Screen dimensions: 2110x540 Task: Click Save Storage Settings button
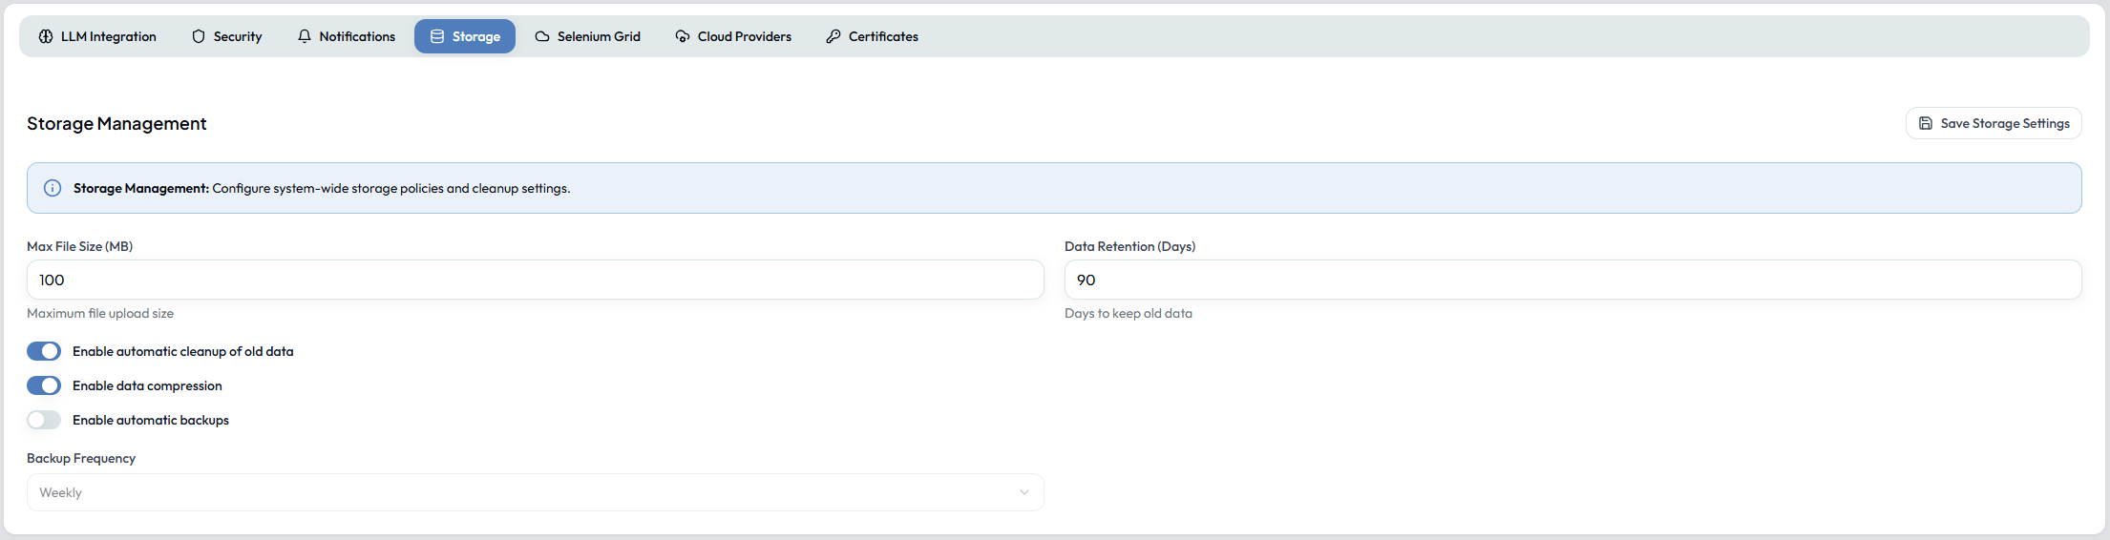1994,123
